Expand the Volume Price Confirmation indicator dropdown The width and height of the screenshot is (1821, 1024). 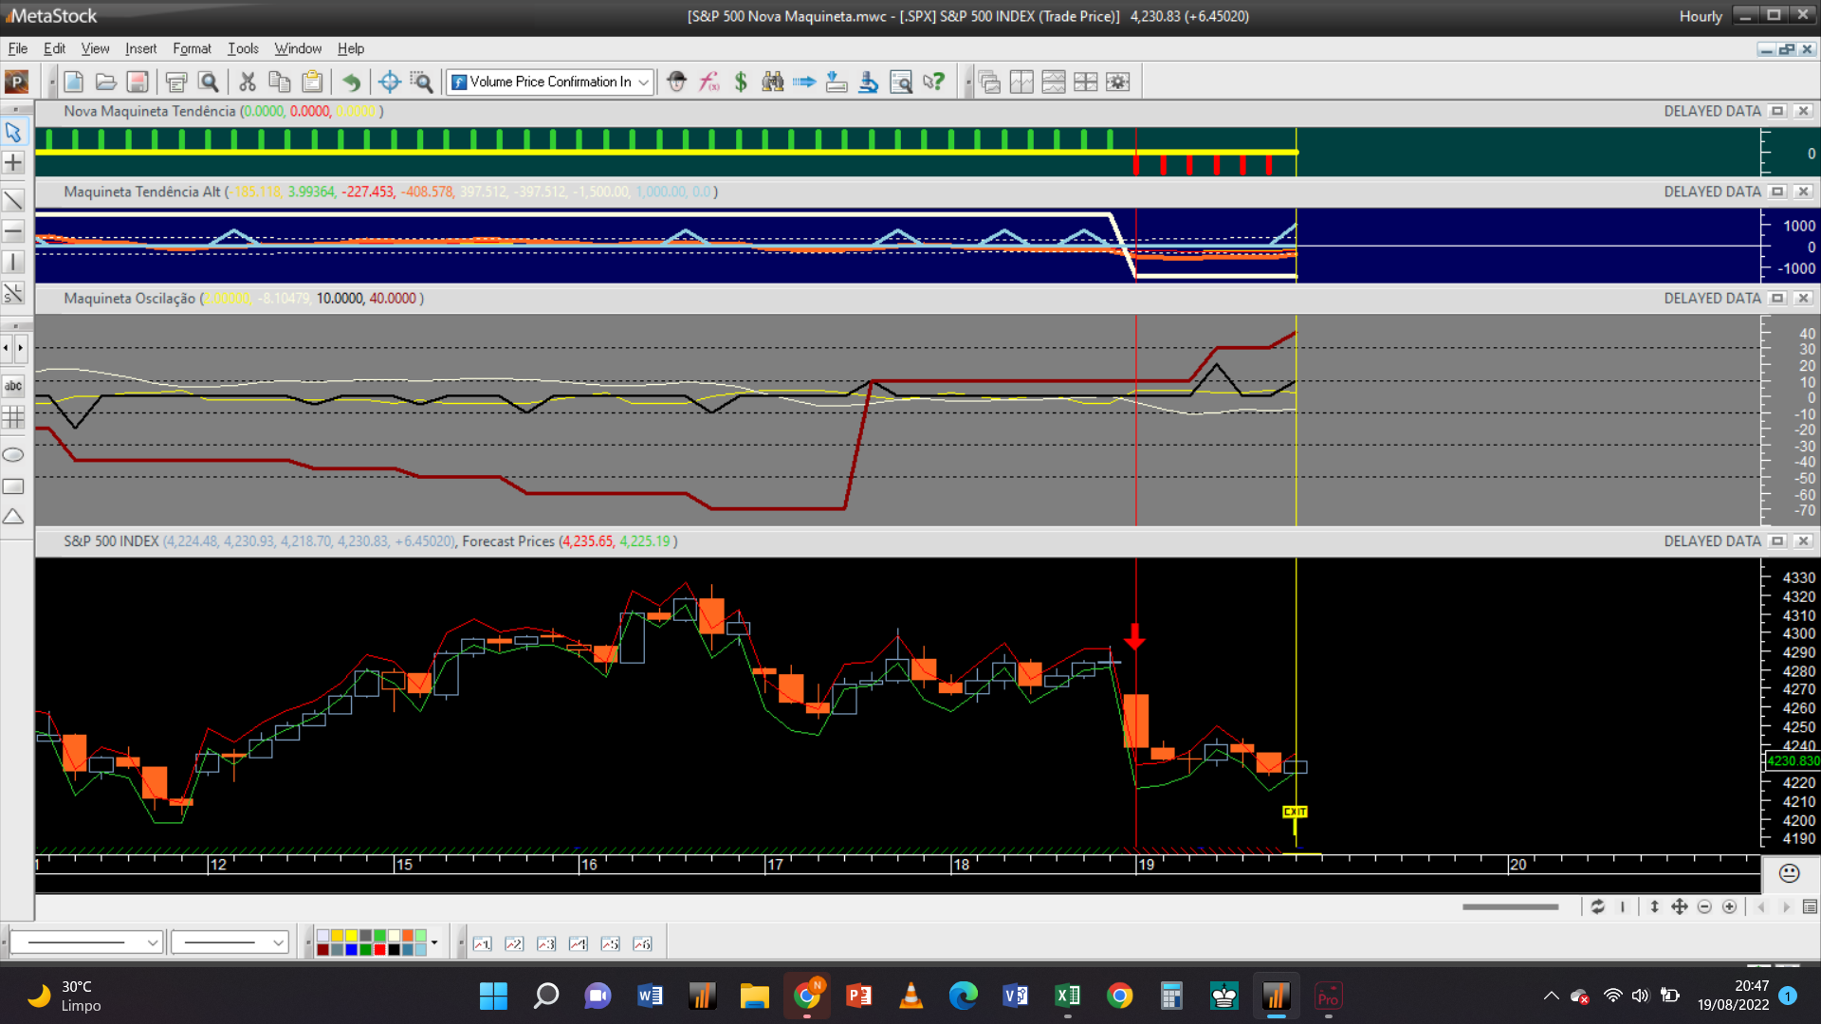644,82
